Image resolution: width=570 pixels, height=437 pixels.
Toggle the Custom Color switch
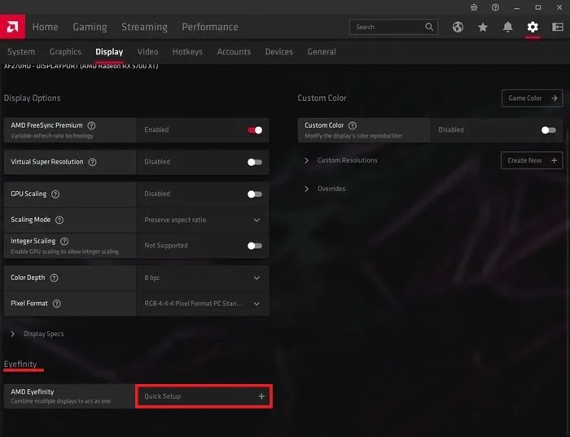[549, 129]
